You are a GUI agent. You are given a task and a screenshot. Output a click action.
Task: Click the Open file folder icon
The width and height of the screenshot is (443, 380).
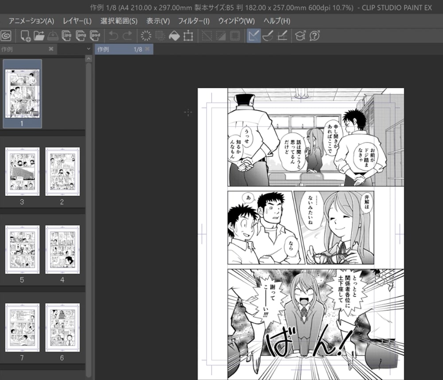(39, 36)
